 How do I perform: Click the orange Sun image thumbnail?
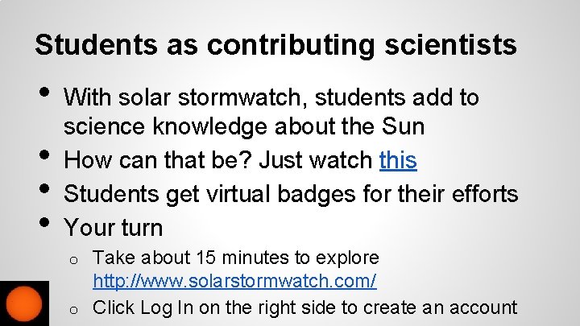click(x=25, y=304)
